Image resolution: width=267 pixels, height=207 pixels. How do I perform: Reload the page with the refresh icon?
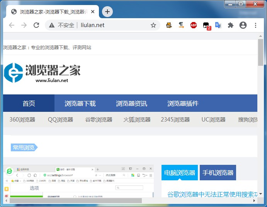tap(36, 25)
